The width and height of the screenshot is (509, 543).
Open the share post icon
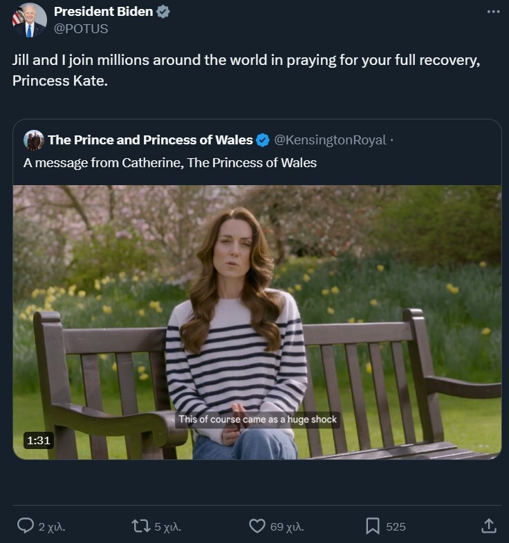click(x=489, y=526)
